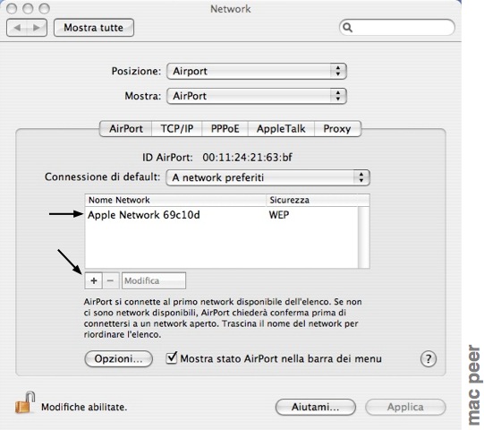Select the Proxy tab

pyautogui.click(x=337, y=129)
